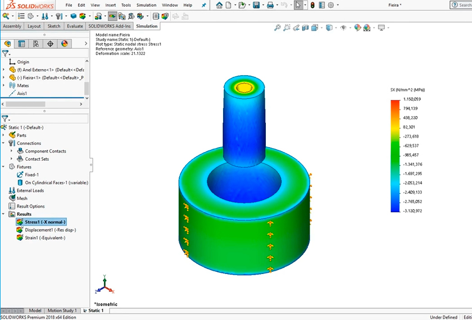Click the Print icon in the top toolbar
The width and height of the screenshot is (472, 320).
pos(270,5)
